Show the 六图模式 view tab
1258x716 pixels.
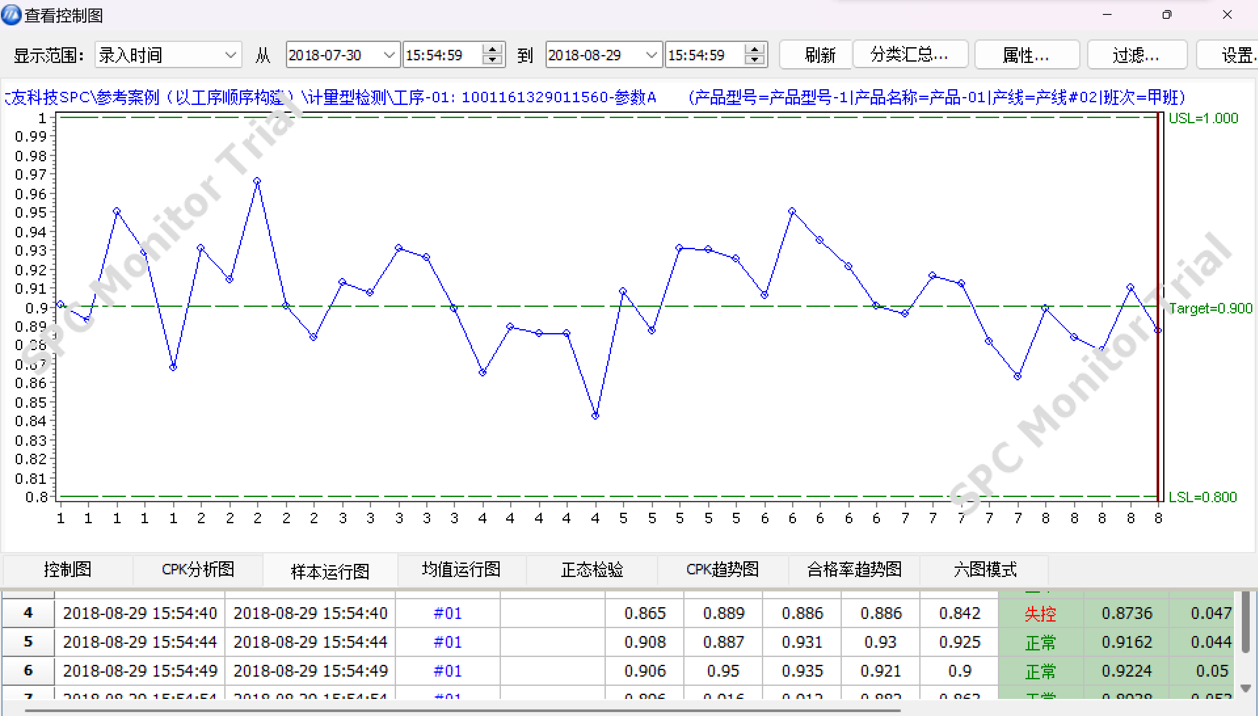tap(985, 570)
